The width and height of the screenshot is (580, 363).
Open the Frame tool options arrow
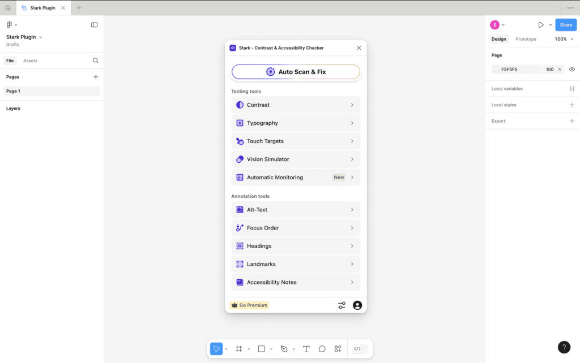tap(249, 349)
